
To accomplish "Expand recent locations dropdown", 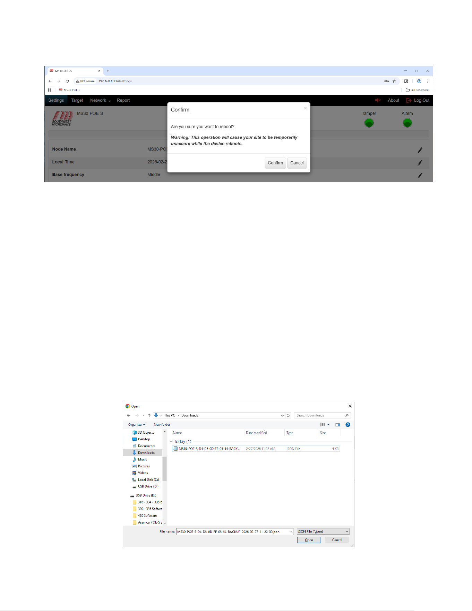I will click(144, 415).
